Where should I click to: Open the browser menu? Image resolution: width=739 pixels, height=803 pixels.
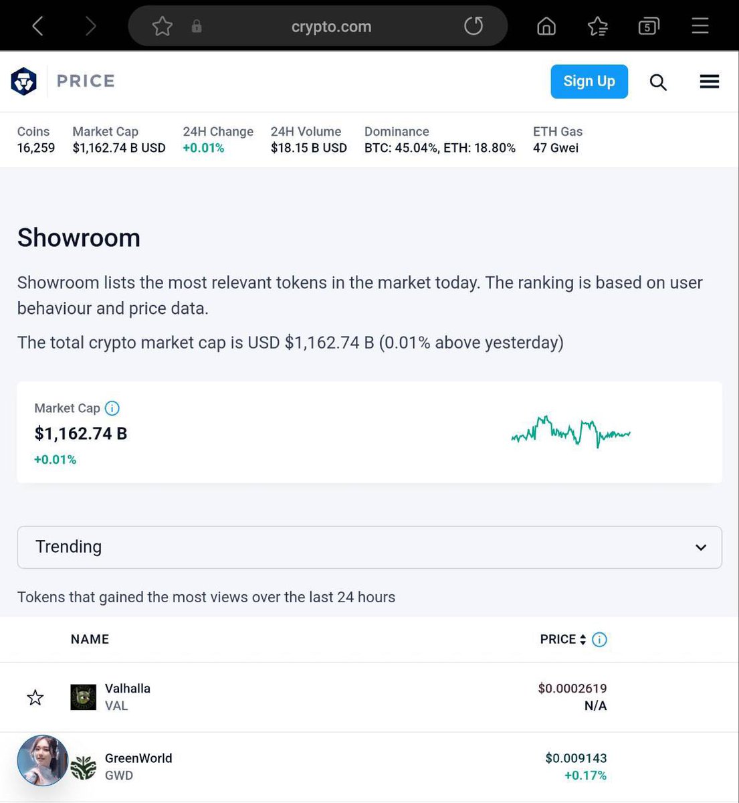pos(700,26)
